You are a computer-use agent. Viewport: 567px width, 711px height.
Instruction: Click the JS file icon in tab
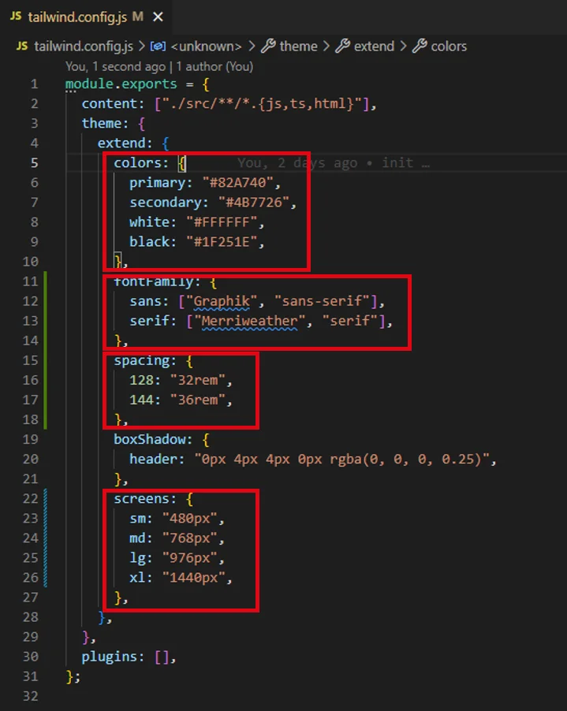(16, 17)
